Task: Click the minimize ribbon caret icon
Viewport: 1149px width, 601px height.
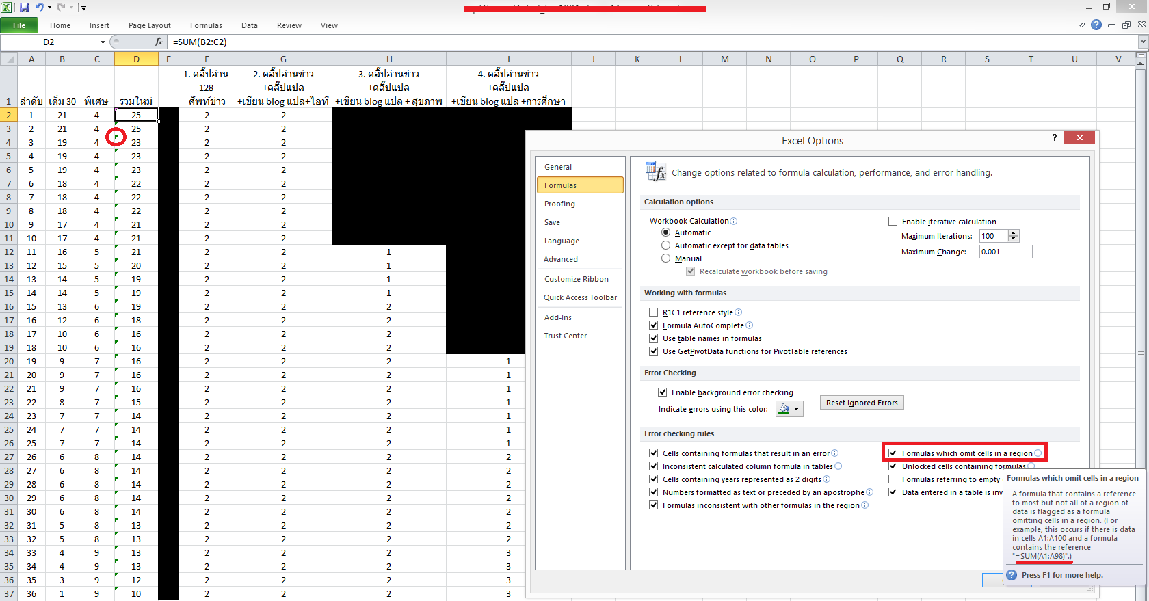Action: click(1081, 25)
